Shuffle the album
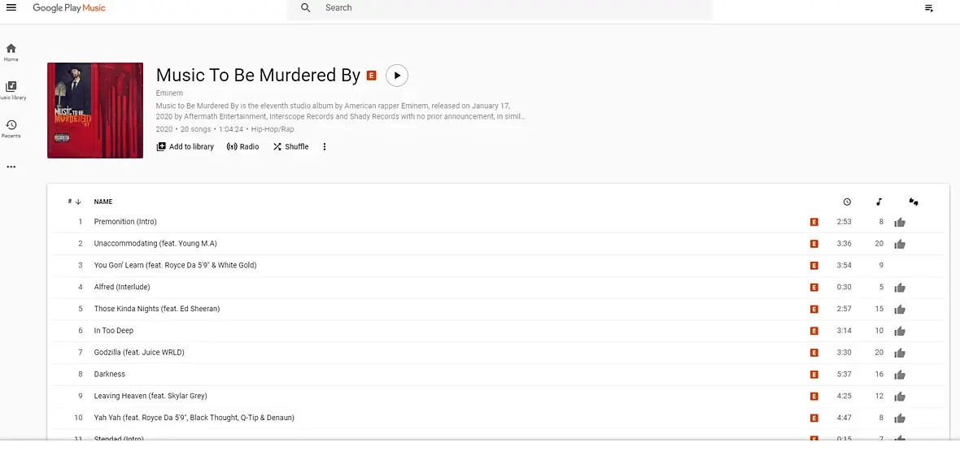 (x=290, y=147)
